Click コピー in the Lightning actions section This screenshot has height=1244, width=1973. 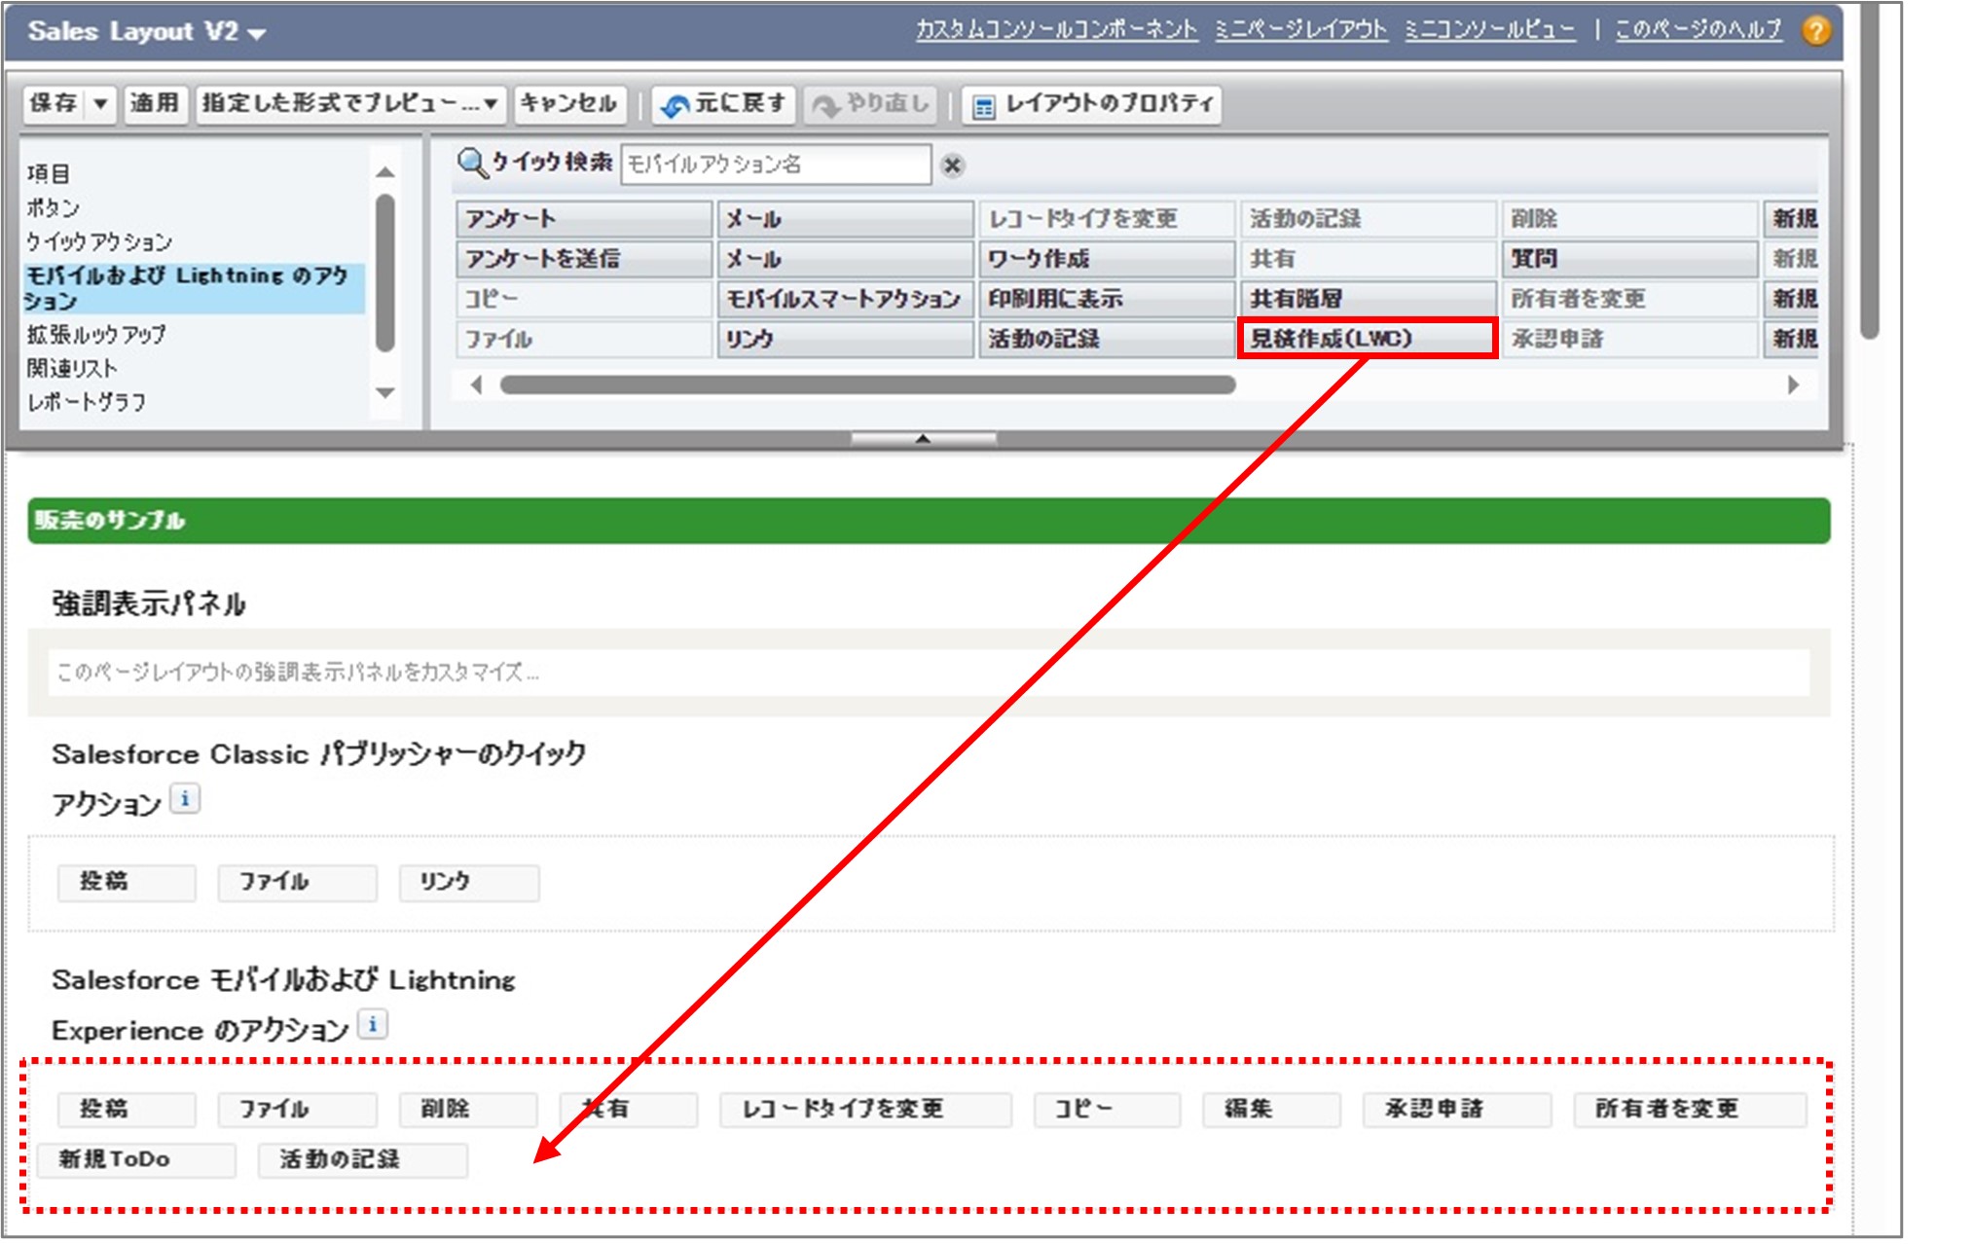point(1107,1110)
